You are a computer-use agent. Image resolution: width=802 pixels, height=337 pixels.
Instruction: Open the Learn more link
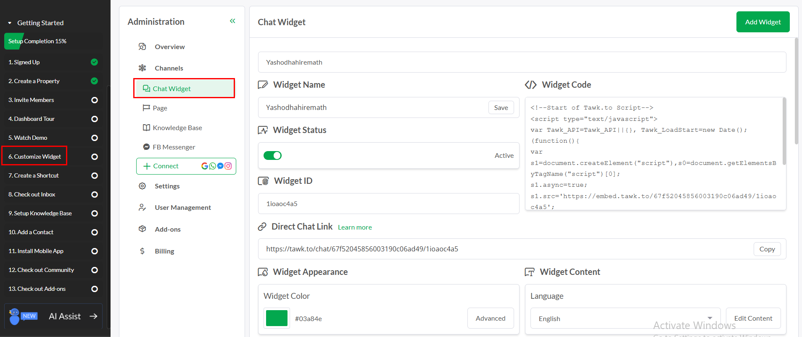[x=355, y=227]
